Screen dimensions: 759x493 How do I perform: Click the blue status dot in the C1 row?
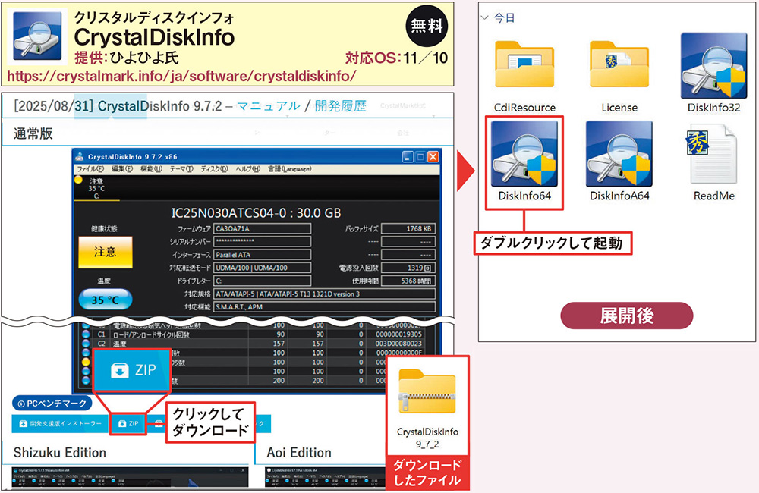[x=86, y=334]
